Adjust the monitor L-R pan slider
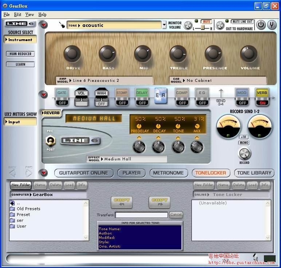Image resolution: width=281 pixels, height=268 pixels. [x=202, y=28]
